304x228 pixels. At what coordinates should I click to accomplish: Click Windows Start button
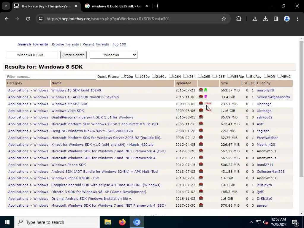tap(7, 222)
